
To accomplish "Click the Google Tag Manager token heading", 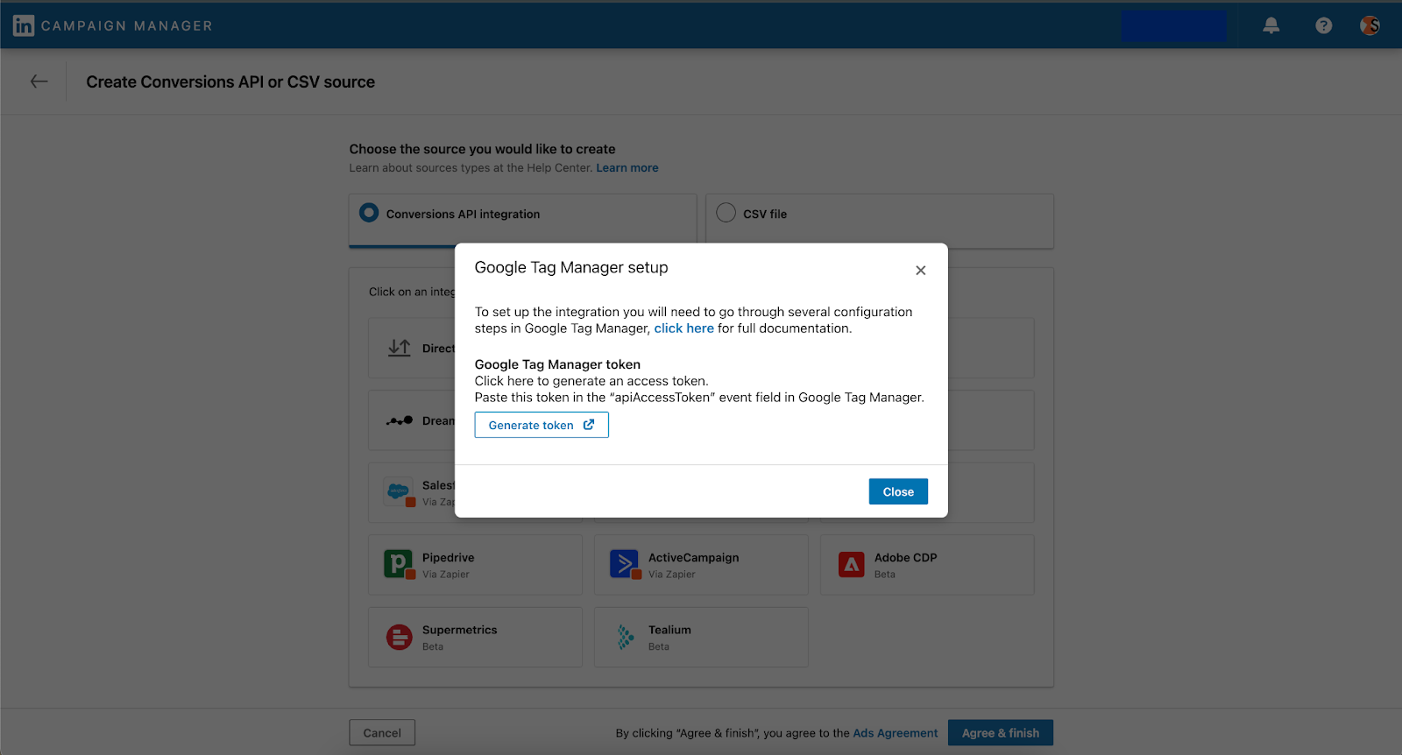I will 557,364.
